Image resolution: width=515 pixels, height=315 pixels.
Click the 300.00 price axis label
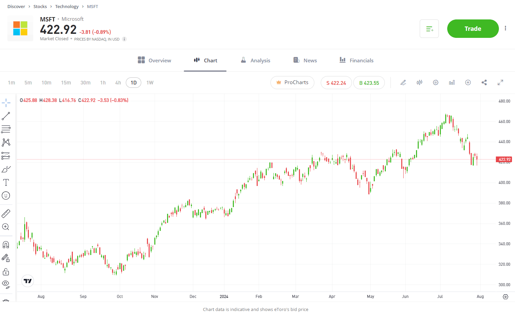(x=504, y=285)
